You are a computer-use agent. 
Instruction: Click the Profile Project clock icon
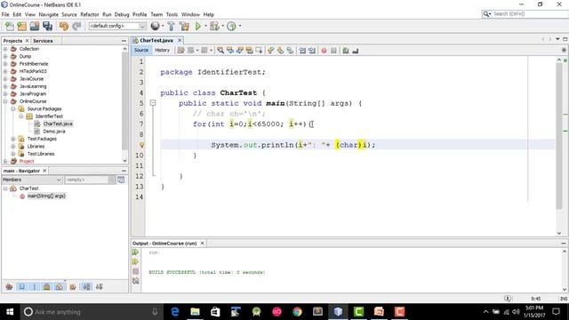coord(231,26)
